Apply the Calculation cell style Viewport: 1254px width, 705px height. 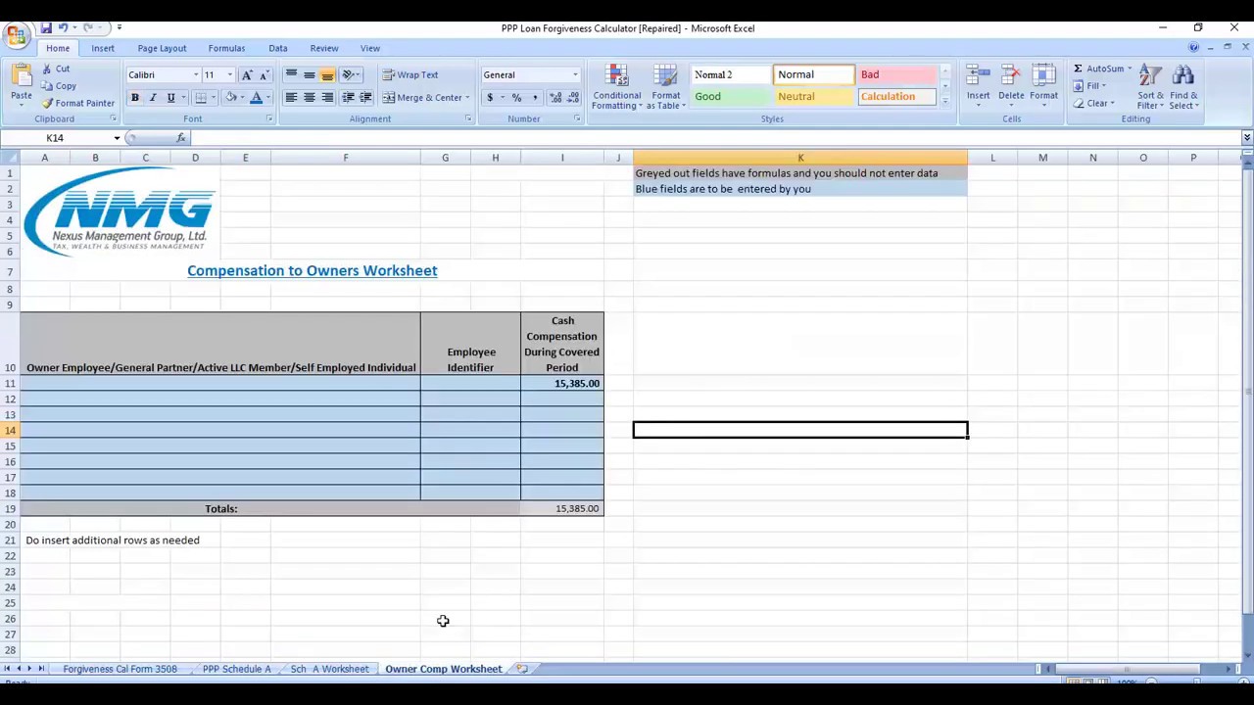(896, 97)
